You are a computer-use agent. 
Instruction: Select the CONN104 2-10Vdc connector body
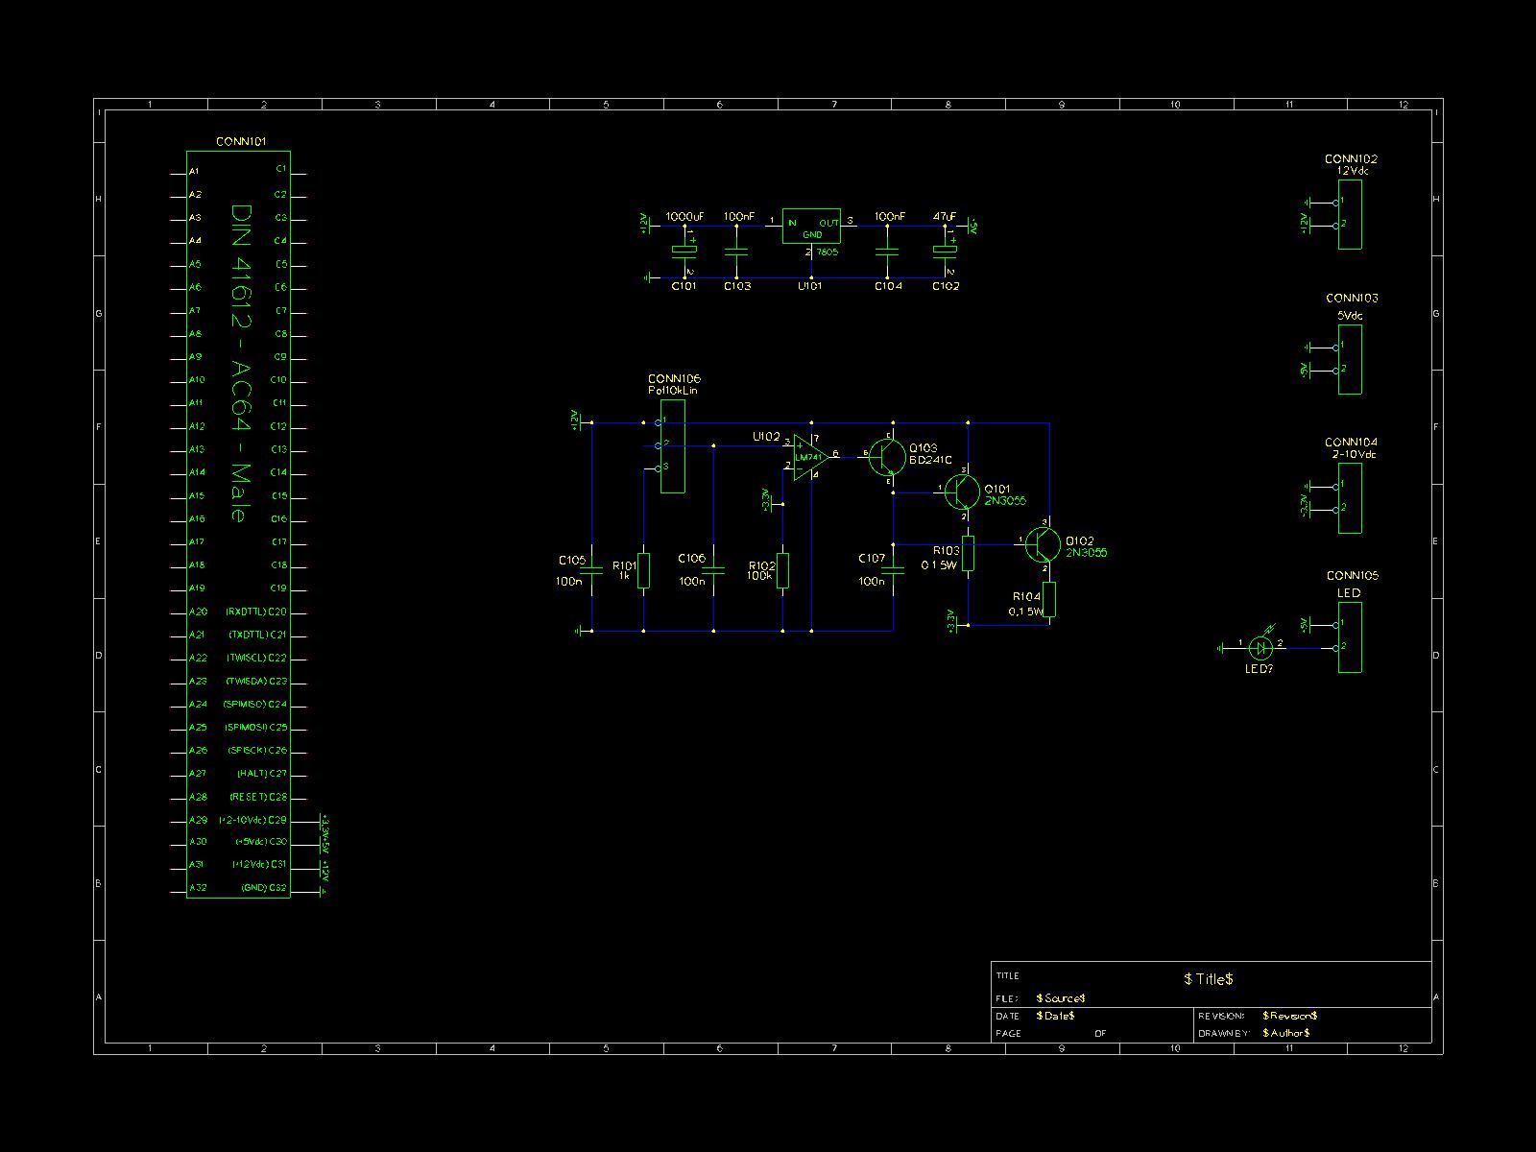pos(1350,497)
